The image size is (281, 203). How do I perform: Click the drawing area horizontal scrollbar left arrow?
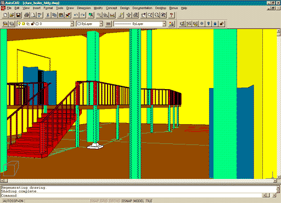coord(2,181)
